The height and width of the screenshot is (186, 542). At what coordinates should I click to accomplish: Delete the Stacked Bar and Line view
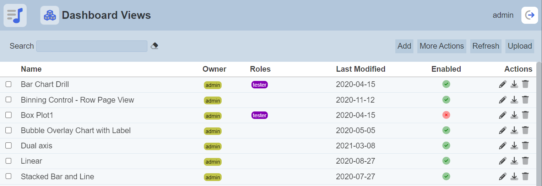(525, 176)
